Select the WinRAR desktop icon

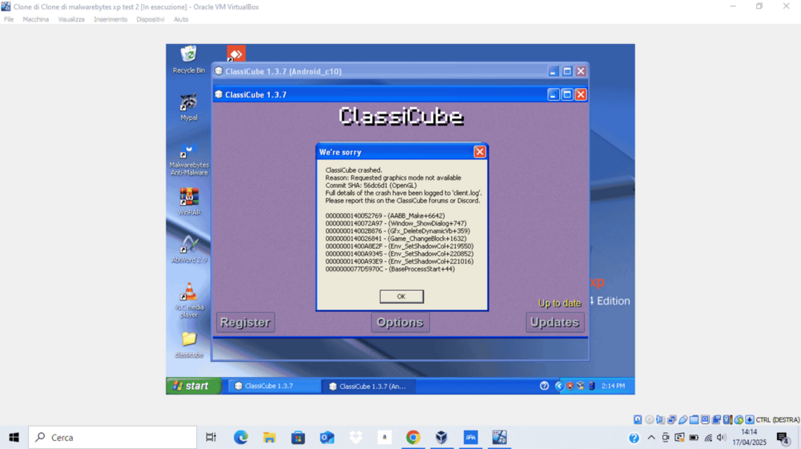[189, 202]
